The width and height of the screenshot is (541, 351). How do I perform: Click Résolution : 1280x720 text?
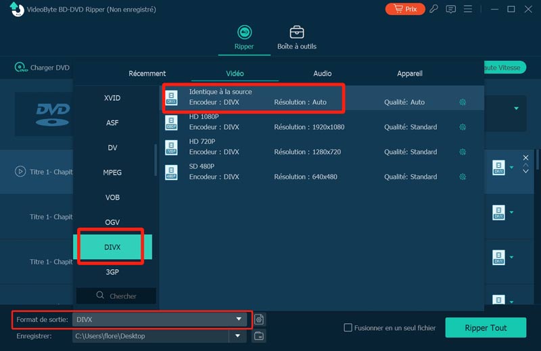[x=308, y=152]
